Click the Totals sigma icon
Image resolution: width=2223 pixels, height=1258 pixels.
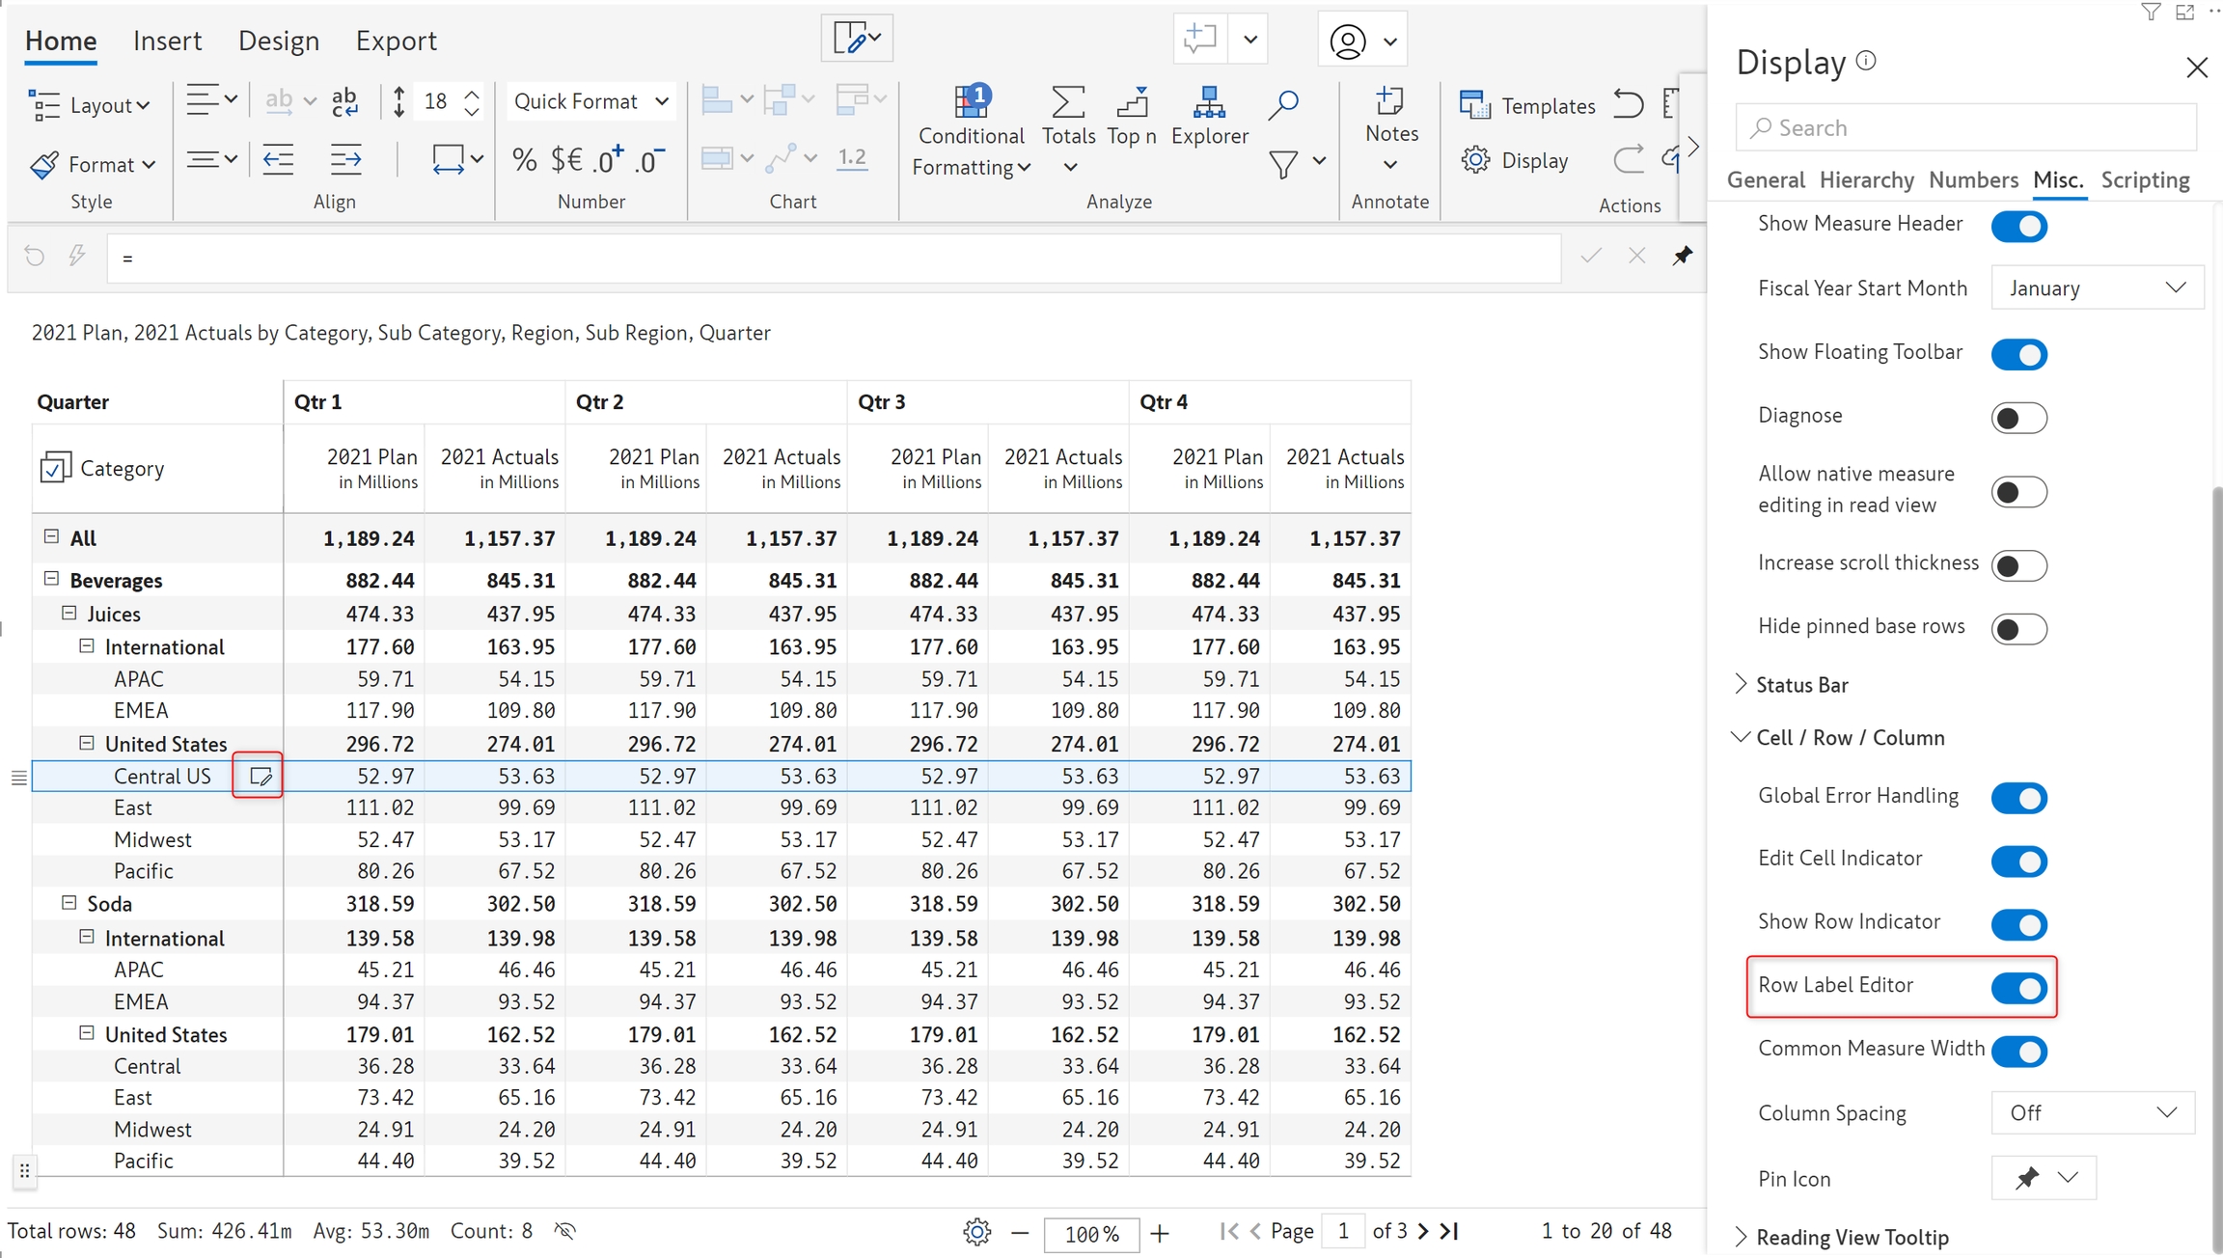pyautogui.click(x=1067, y=102)
